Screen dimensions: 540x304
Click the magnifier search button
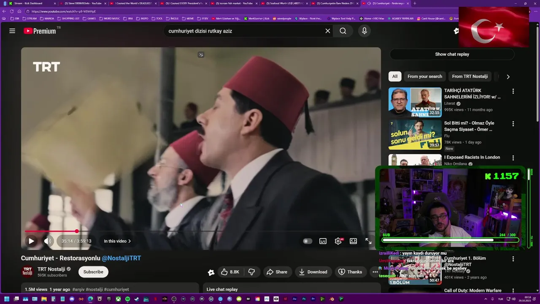click(343, 31)
